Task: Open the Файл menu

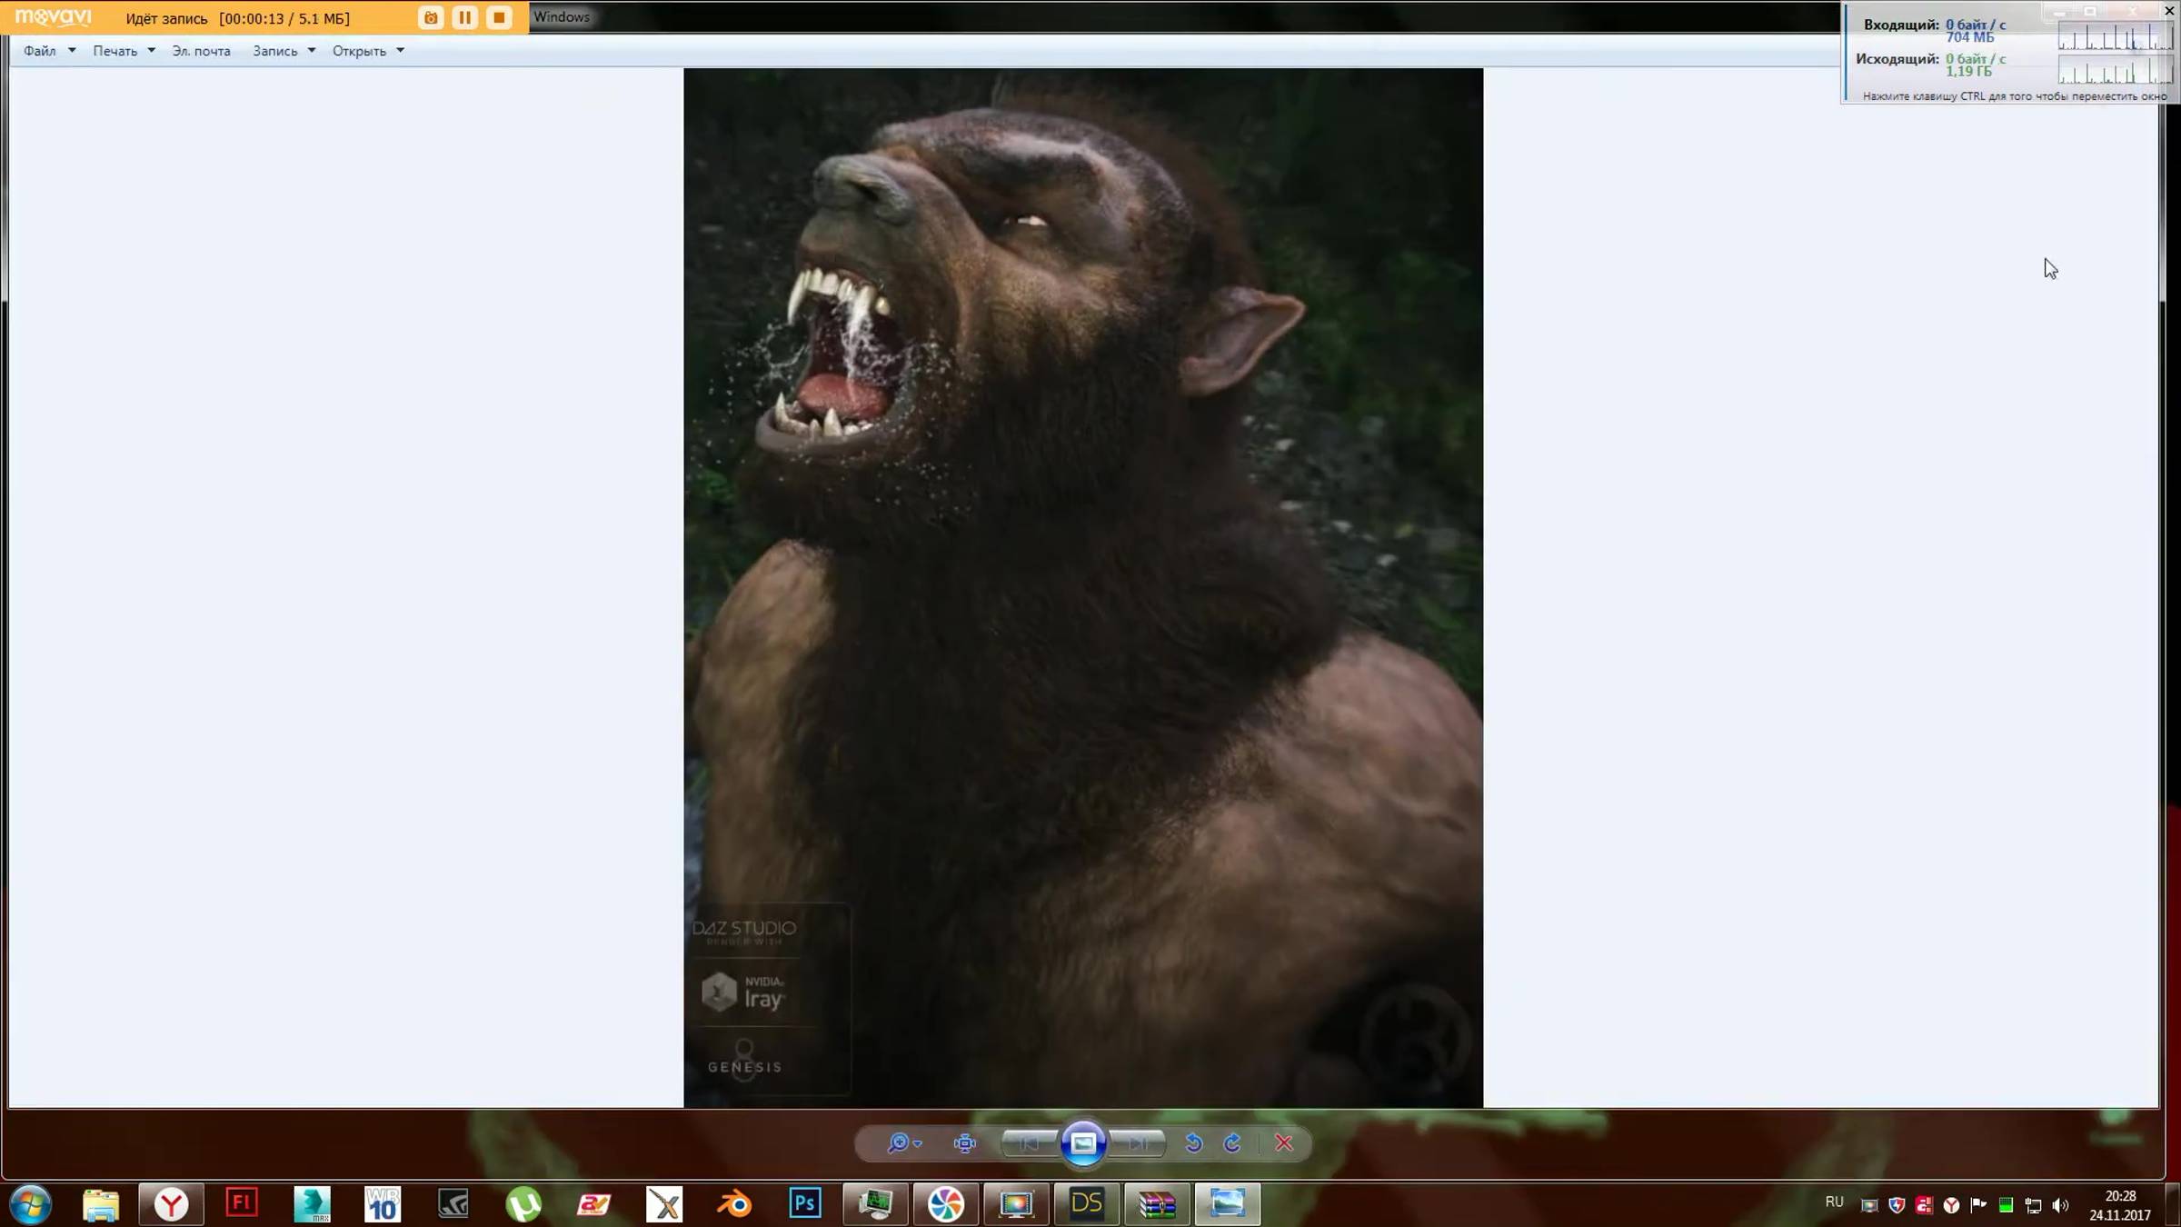Action: pyautogui.click(x=49, y=51)
